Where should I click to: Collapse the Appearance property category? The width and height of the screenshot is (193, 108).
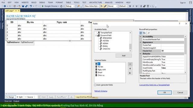(x=141, y=42)
